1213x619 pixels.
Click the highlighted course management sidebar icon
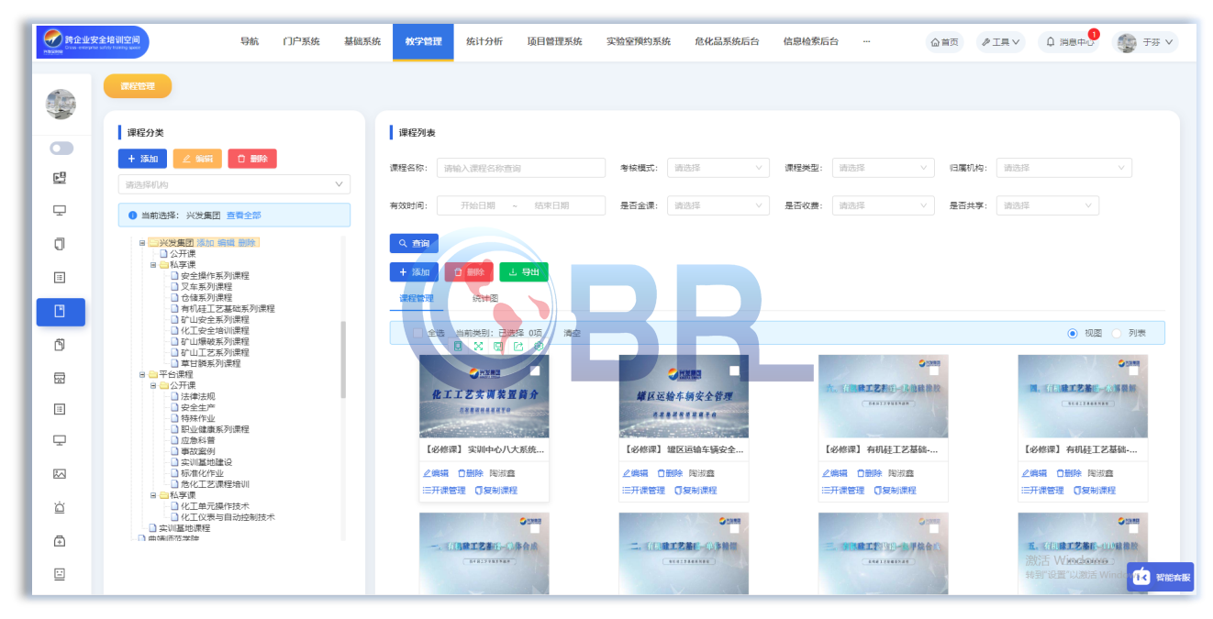click(x=61, y=312)
